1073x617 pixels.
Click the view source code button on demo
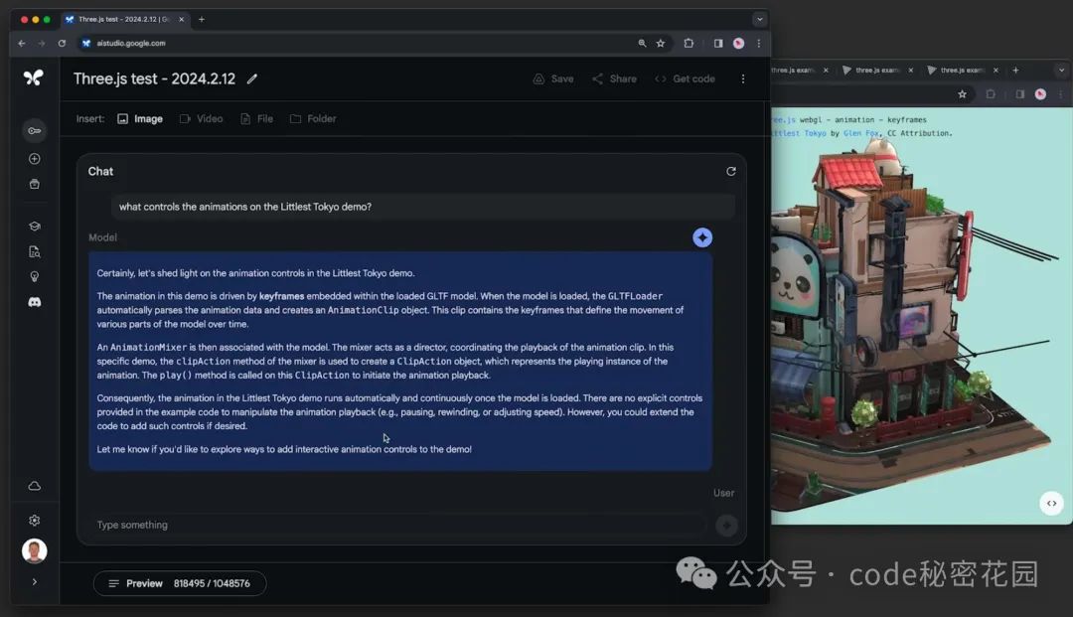tap(1051, 504)
